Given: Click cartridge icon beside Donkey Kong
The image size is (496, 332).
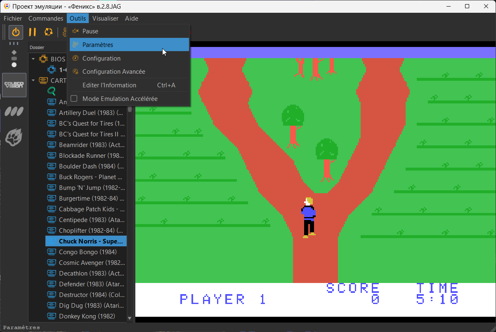Looking at the screenshot, I should click(x=52, y=316).
